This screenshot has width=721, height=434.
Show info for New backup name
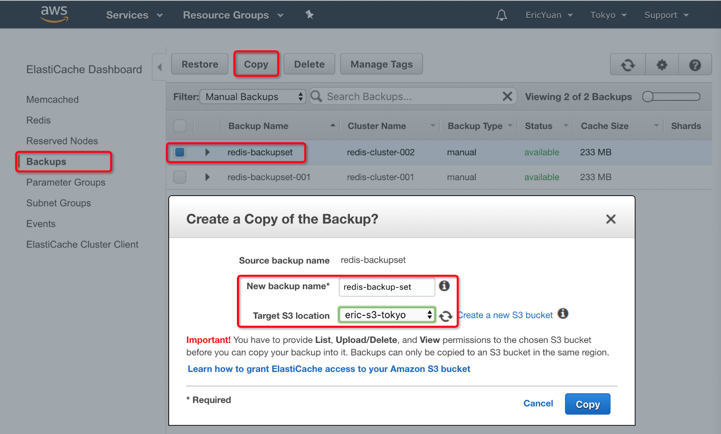tap(444, 286)
